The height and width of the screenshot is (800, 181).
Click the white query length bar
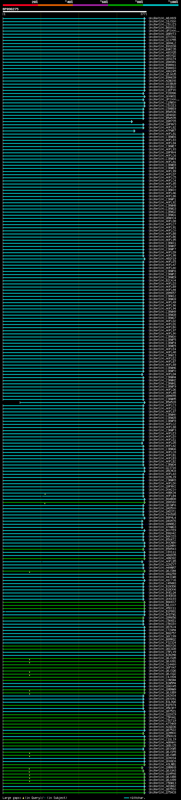point(75,12)
